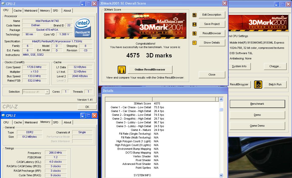The height and width of the screenshot is (178, 292).
Task: Click the Rated FSB value 532.0 MHz
Action: (34, 81)
